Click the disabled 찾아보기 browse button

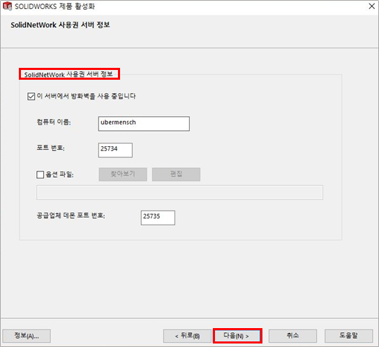pyautogui.click(x=123, y=174)
